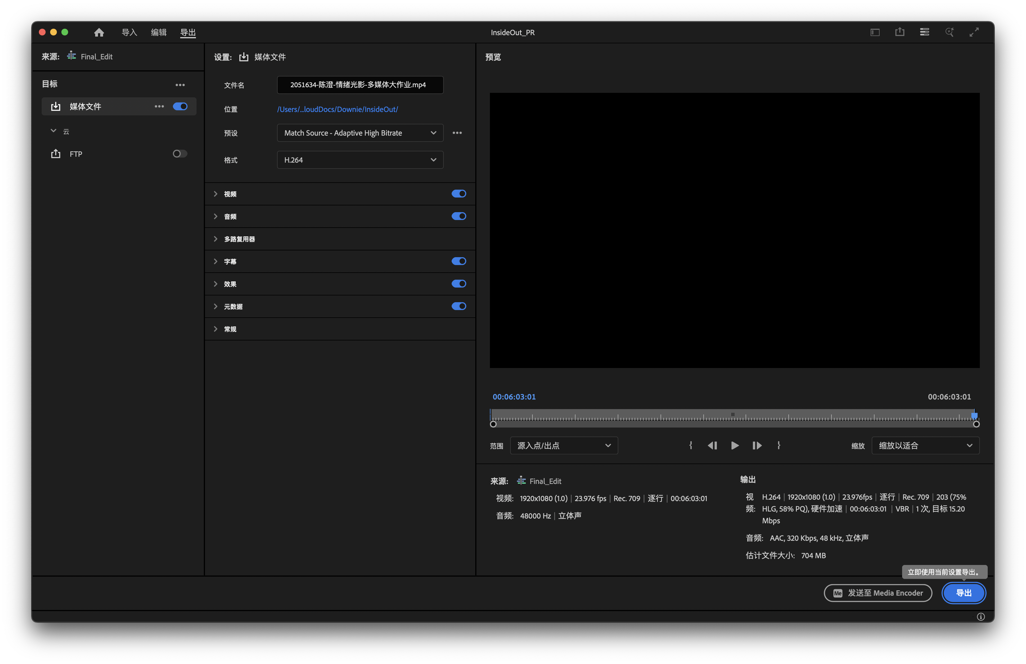This screenshot has width=1026, height=664.
Task: Click the black preview video frame
Action: click(735, 230)
